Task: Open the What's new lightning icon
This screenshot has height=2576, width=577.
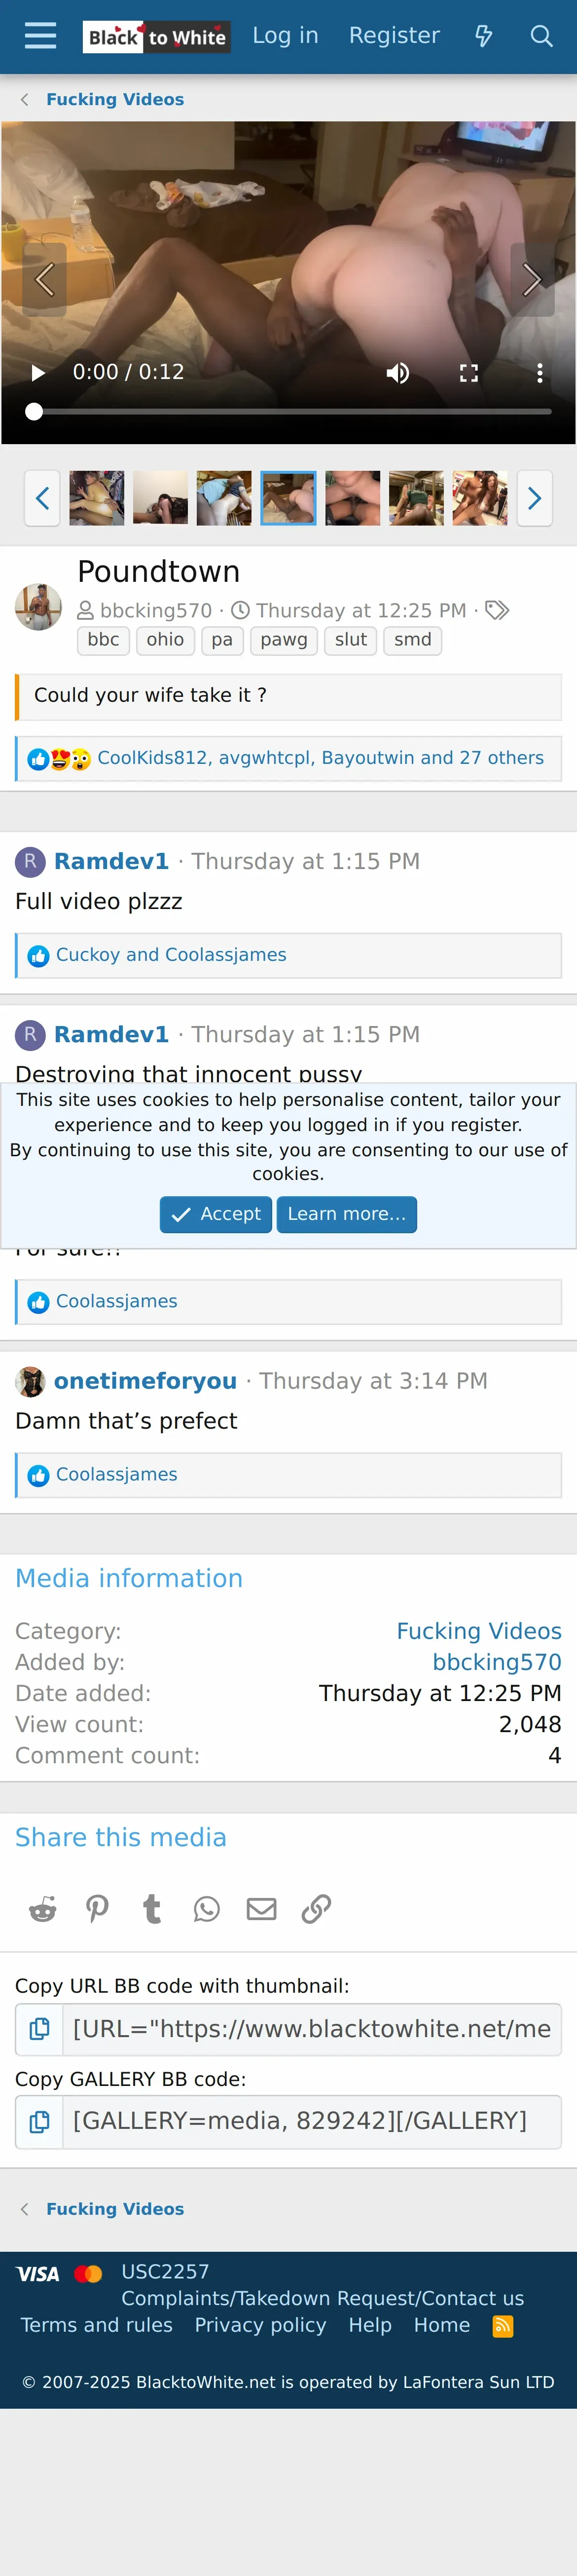Action: pyautogui.click(x=483, y=36)
